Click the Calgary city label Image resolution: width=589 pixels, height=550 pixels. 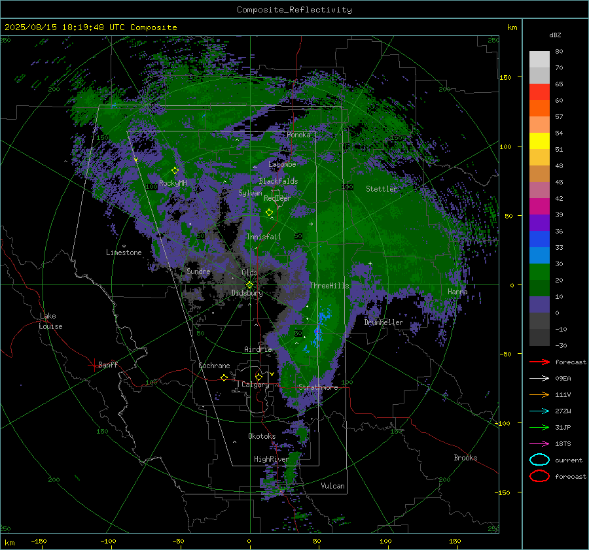[255, 385]
